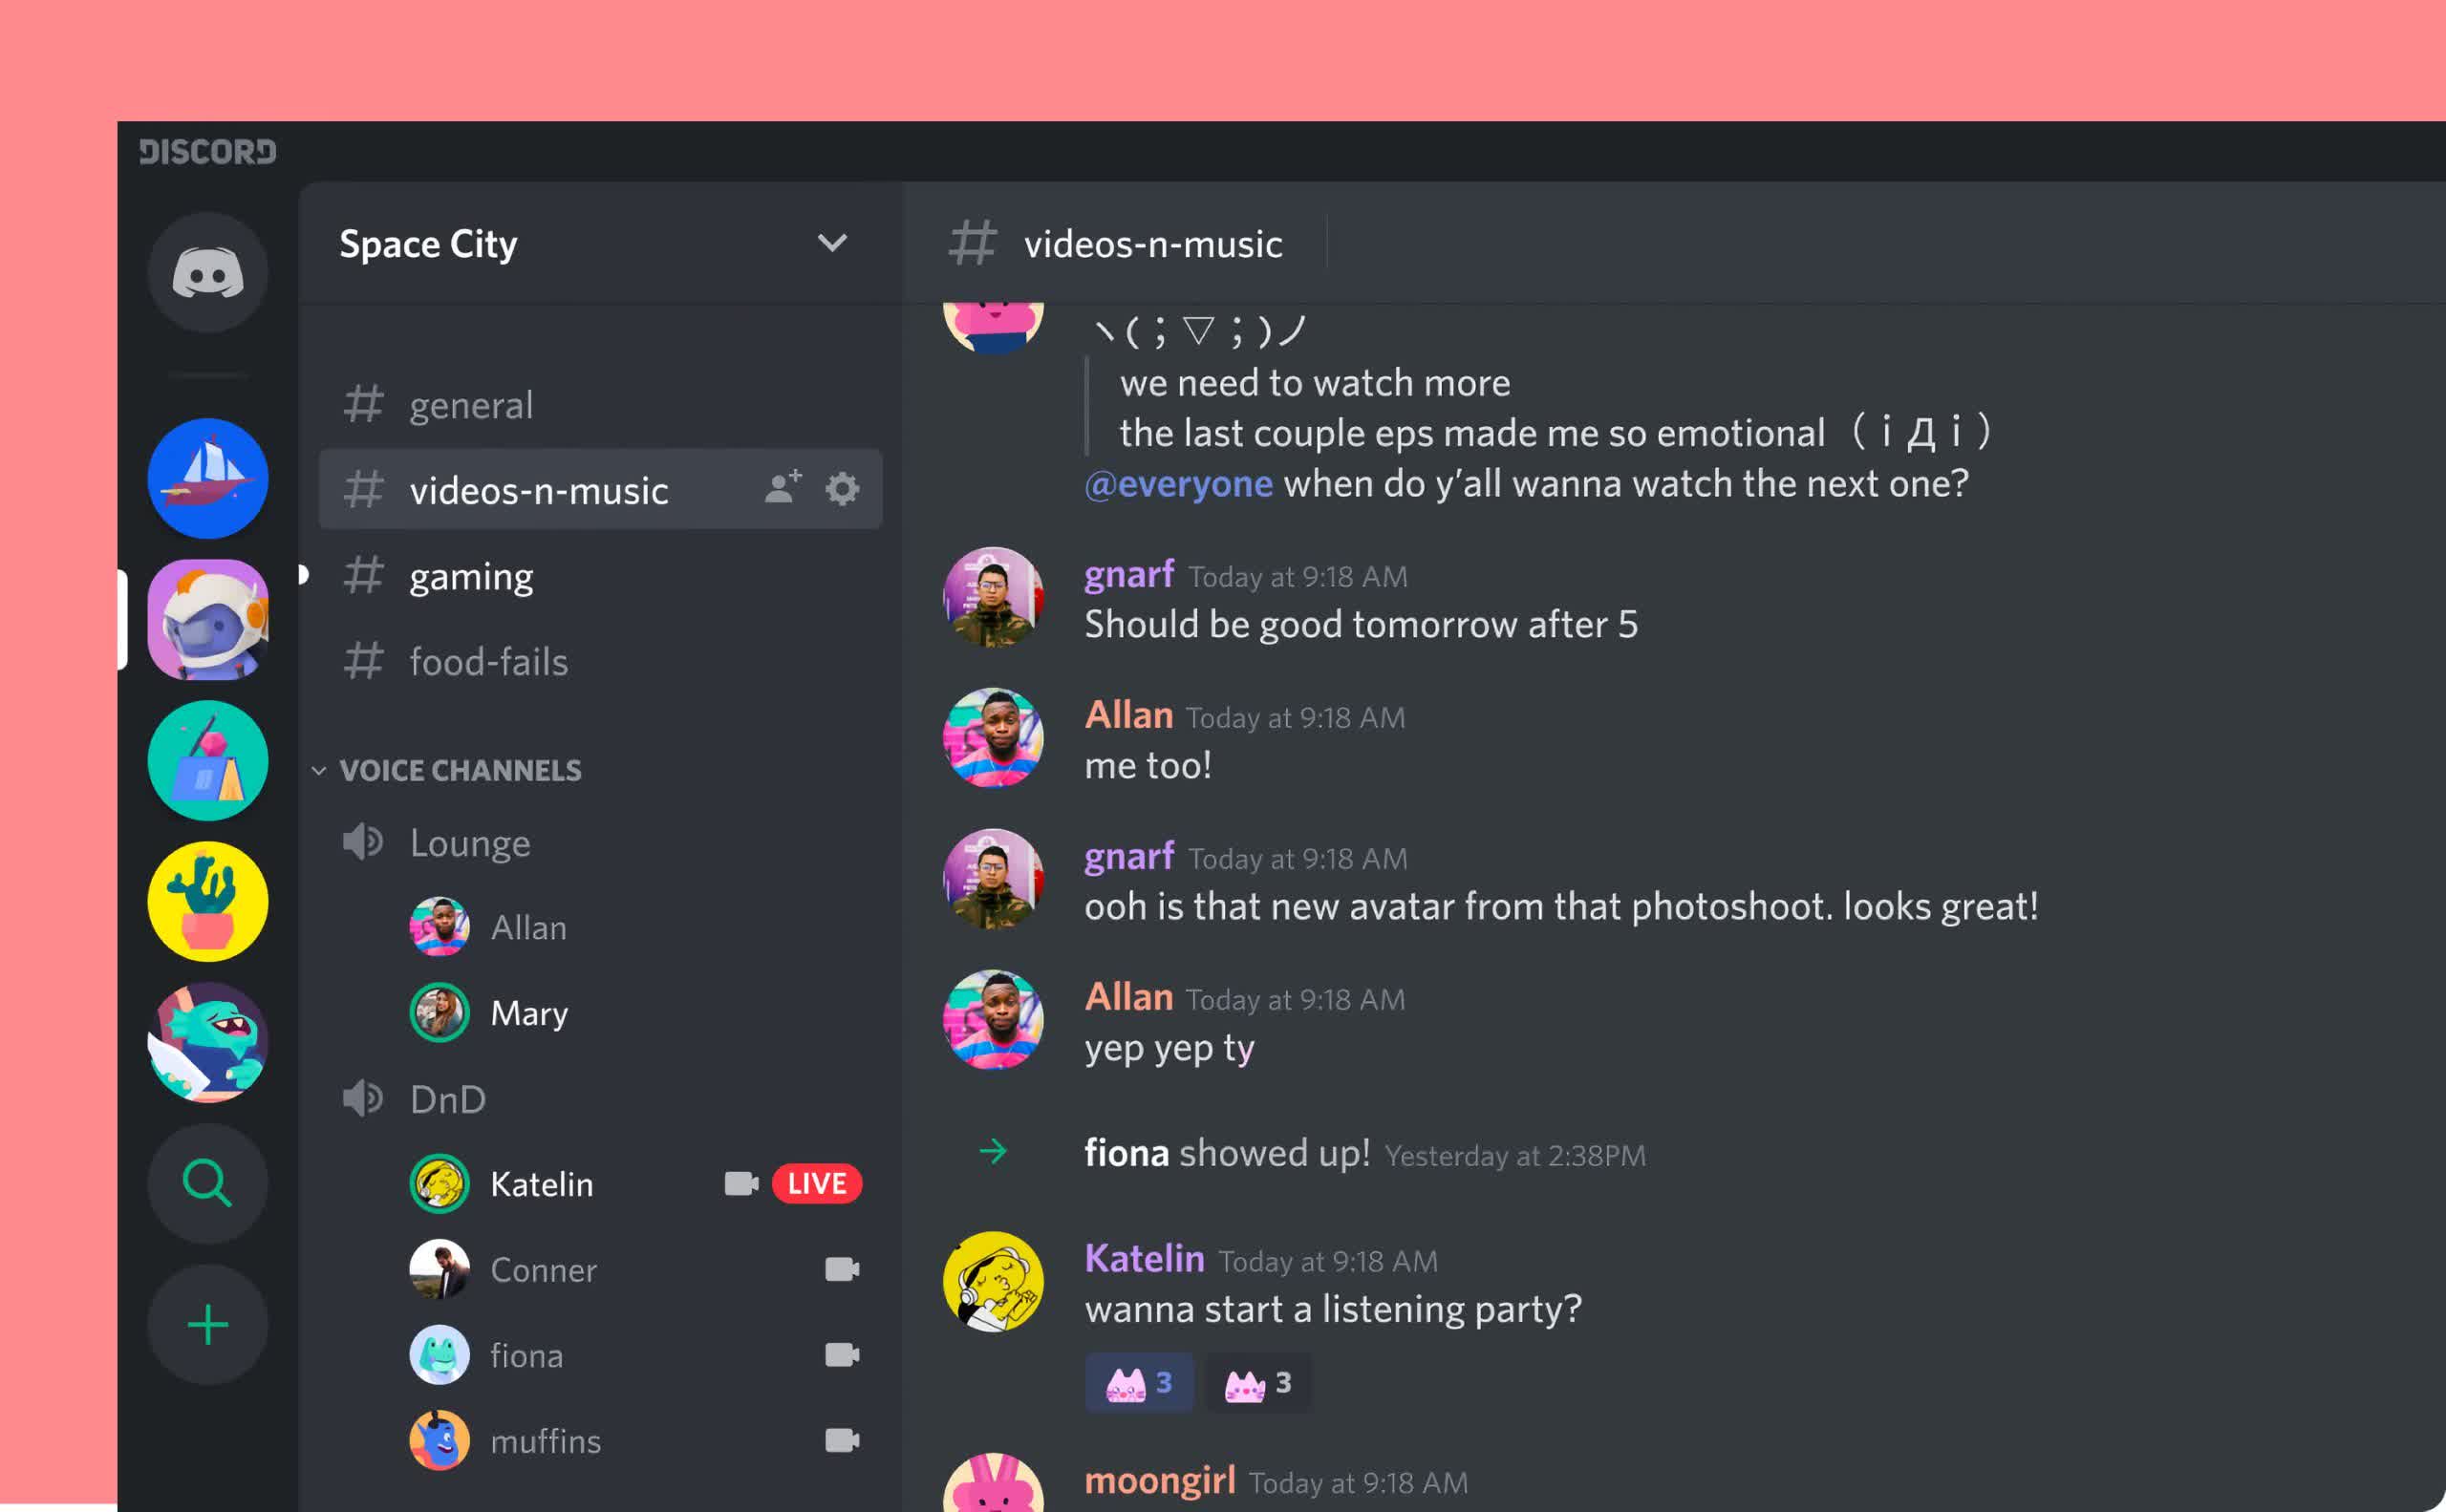Click gnarf's username in first message
Image resolution: width=2446 pixels, height=1512 pixels.
[x=1128, y=575]
